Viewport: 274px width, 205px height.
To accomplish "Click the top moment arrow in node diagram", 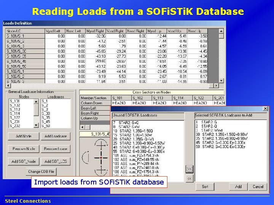I will 101,144.
